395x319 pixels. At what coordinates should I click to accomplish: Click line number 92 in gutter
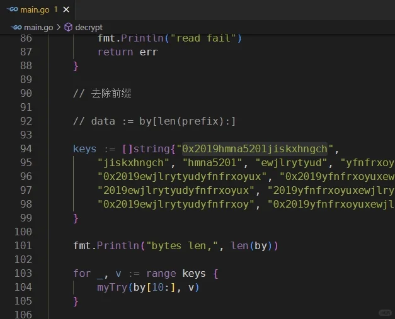click(26, 121)
